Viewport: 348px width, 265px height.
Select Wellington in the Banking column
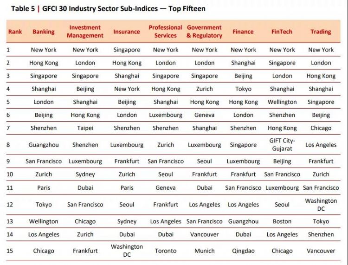click(43, 221)
